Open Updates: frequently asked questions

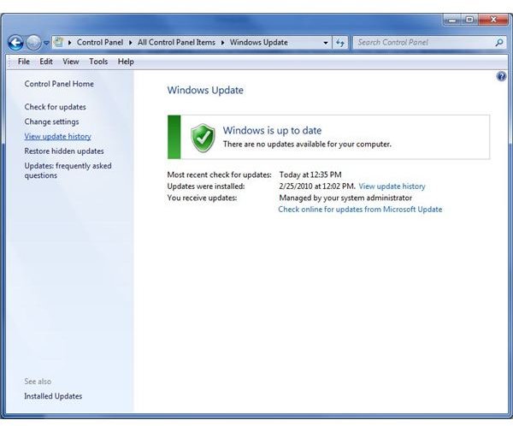click(68, 170)
